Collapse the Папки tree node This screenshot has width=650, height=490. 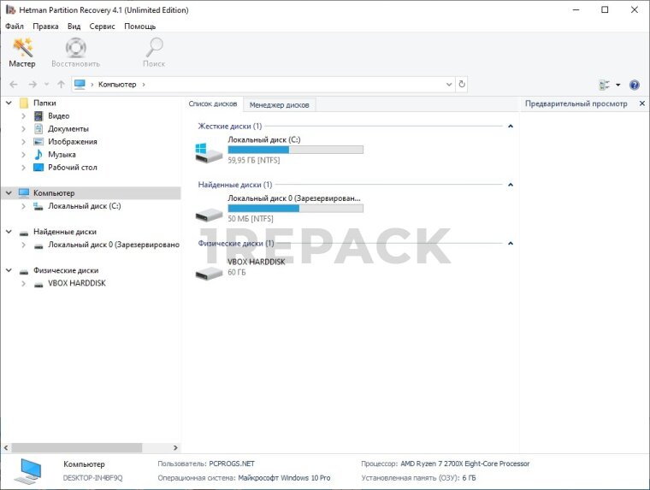click(x=9, y=103)
